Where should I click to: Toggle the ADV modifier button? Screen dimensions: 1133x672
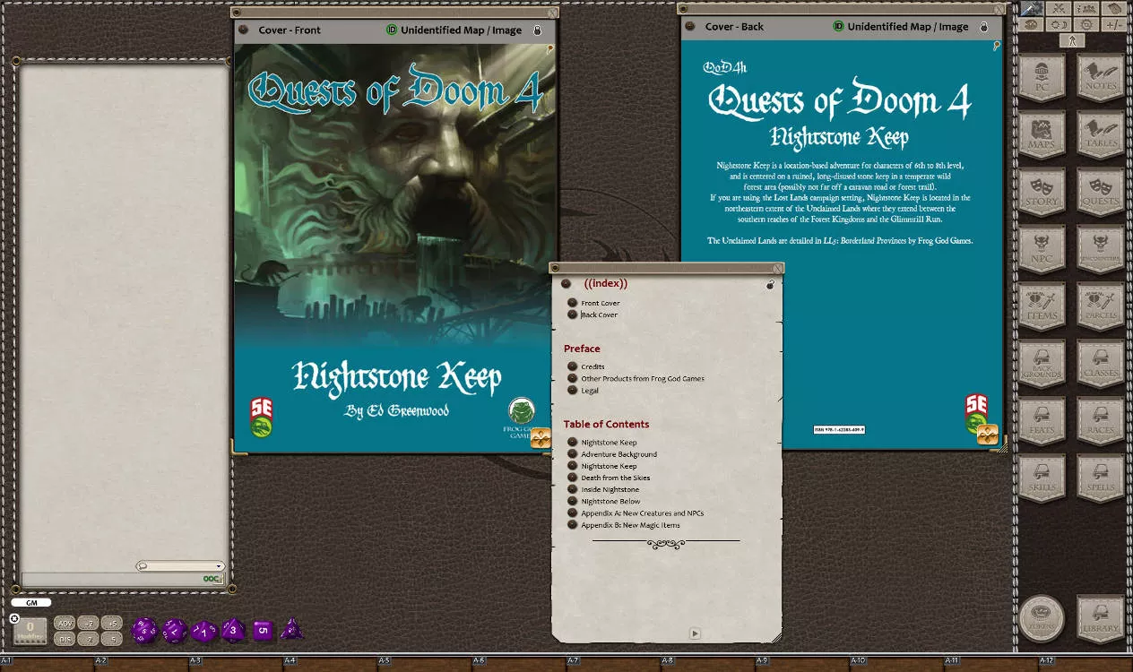click(x=65, y=623)
